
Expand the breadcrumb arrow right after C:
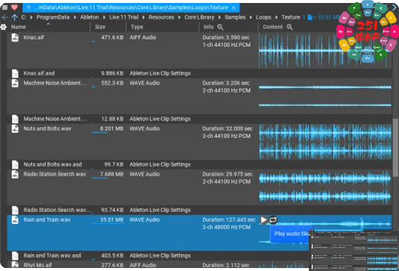pos(31,18)
